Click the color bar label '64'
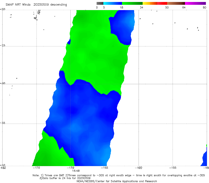 click(x=184, y=7)
